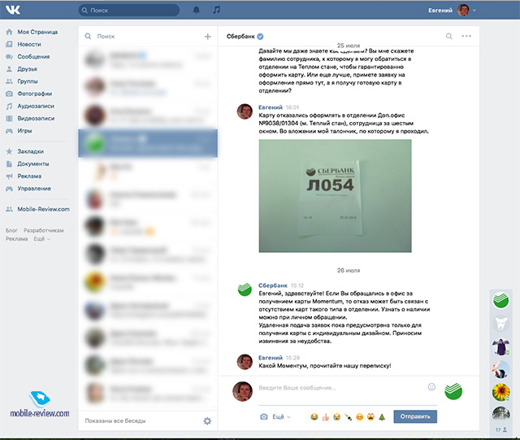
Task: Insert the champagne bottle emoji
Action: 348,417
